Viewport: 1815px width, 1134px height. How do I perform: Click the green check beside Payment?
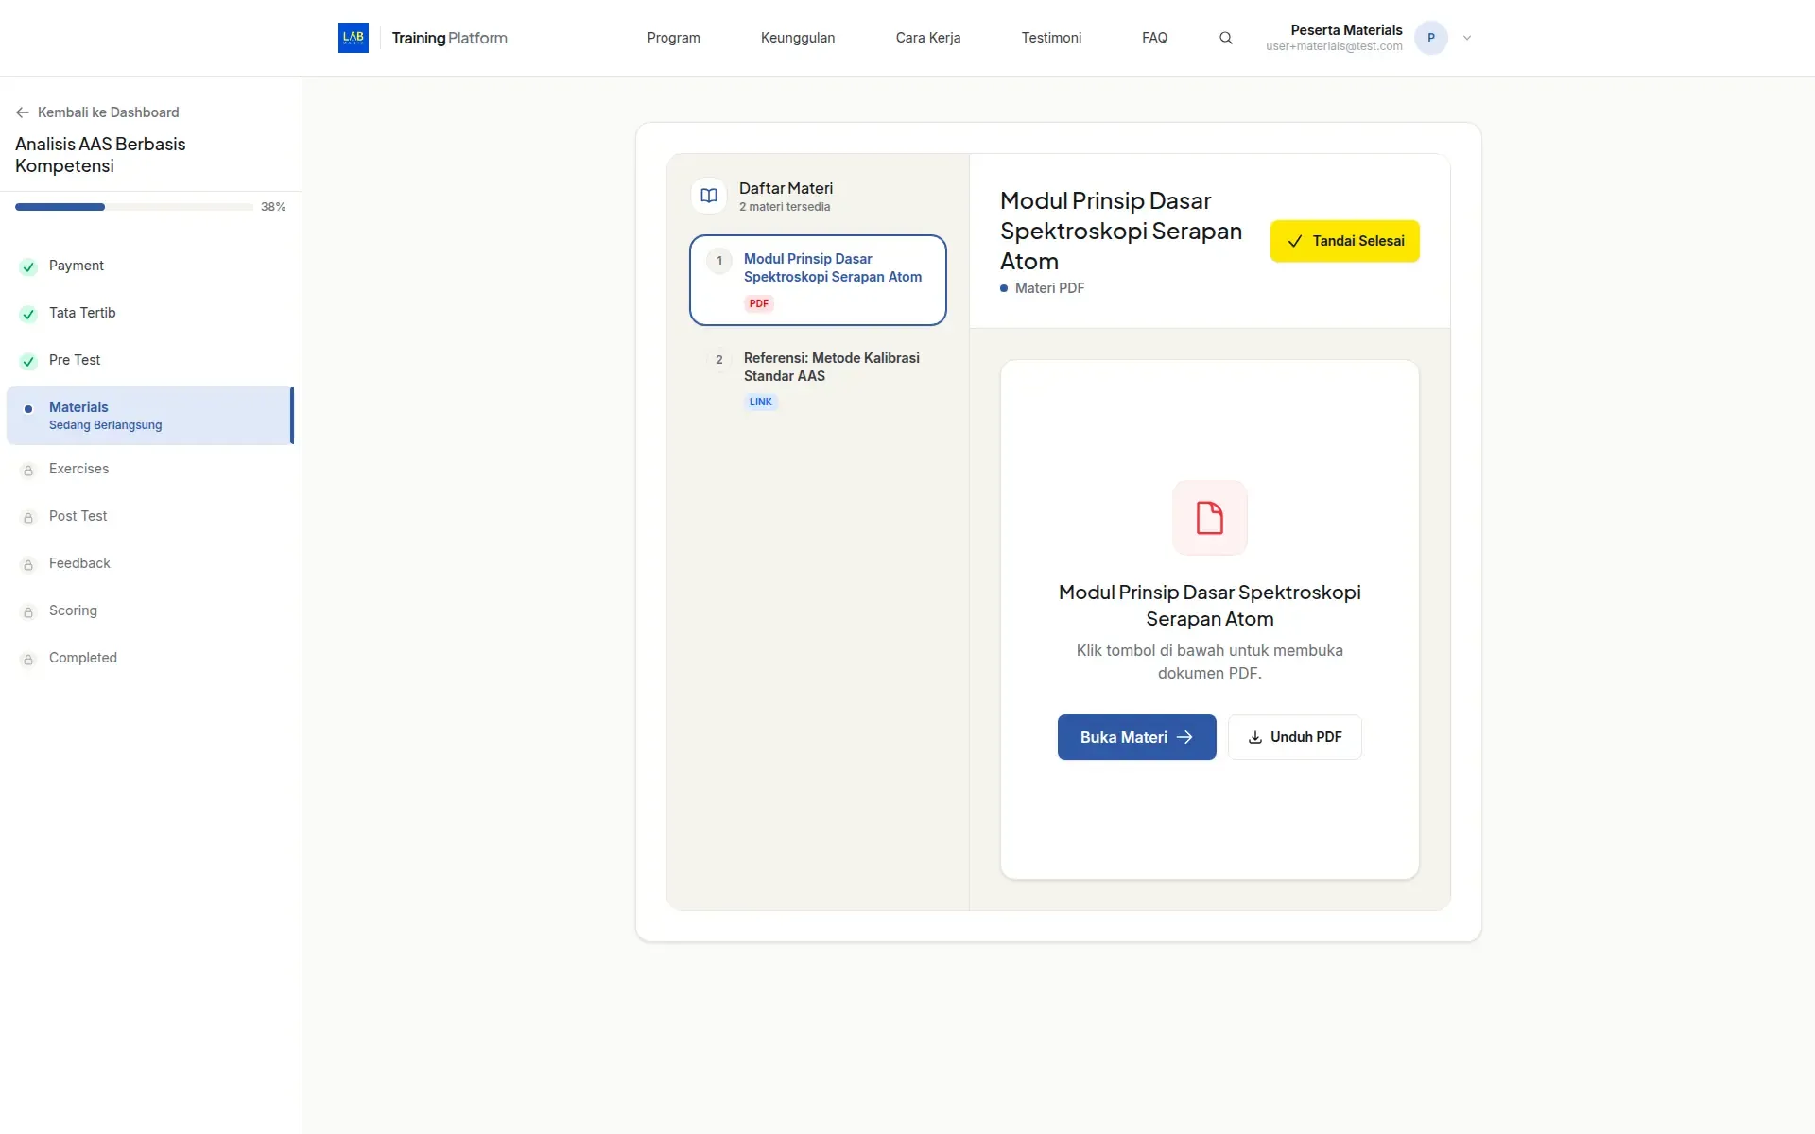pos(28,266)
